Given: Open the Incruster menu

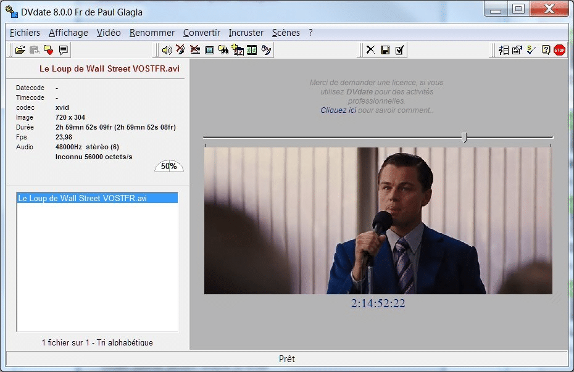Looking at the screenshot, I should (246, 33).
